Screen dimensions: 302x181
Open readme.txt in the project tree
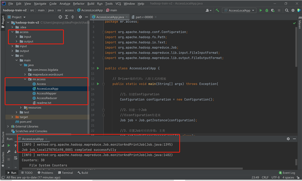pos(44,103)
